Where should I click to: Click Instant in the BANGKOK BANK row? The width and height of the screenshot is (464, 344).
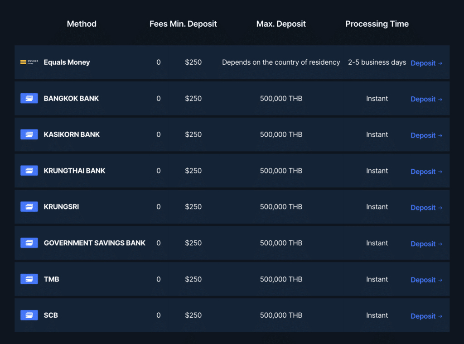[x=377, y=98]
